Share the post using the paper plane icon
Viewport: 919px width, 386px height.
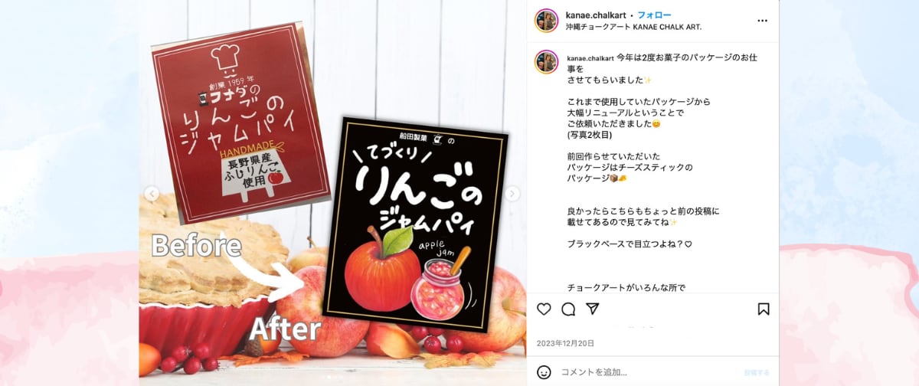click(592, 309)
